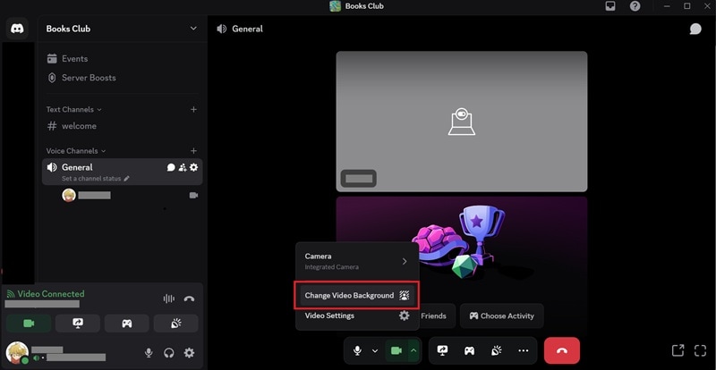Open microphone options dropdown arrow
716x370 pixels.
coord(375,350)
